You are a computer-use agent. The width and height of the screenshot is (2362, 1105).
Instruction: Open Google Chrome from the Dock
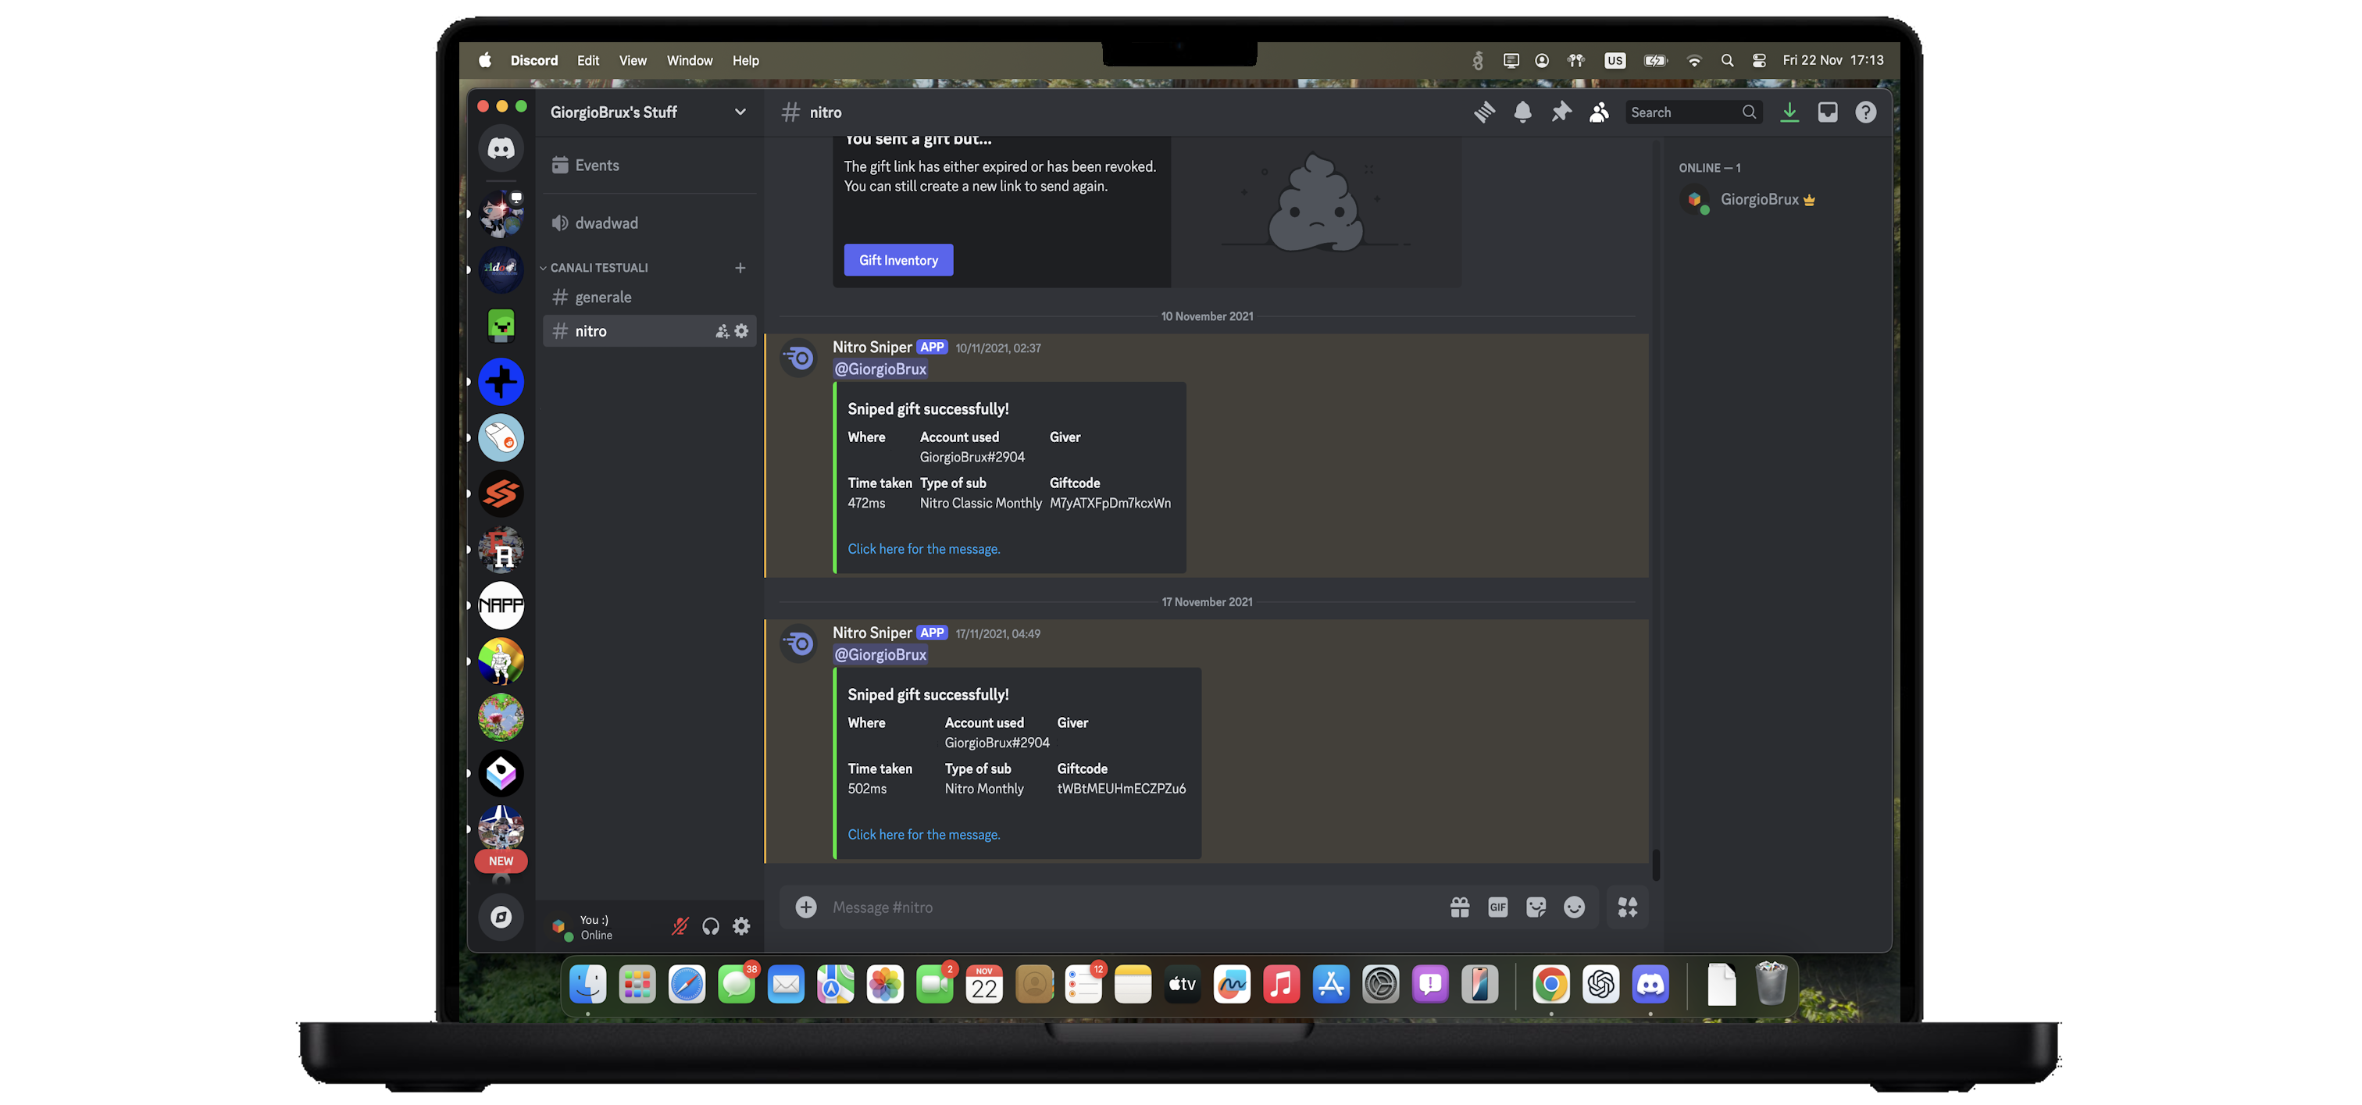1550,985
